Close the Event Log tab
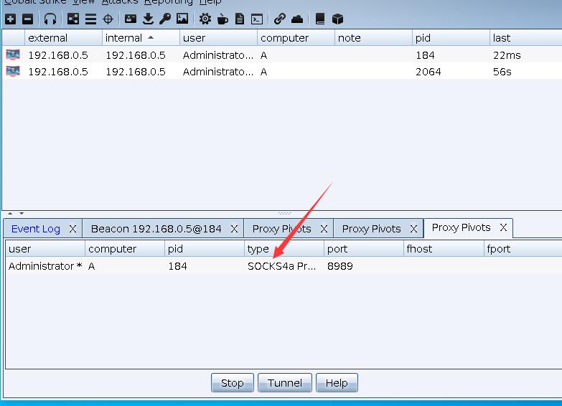The width and height of the screenshot is (562, 406). point(72,229)
